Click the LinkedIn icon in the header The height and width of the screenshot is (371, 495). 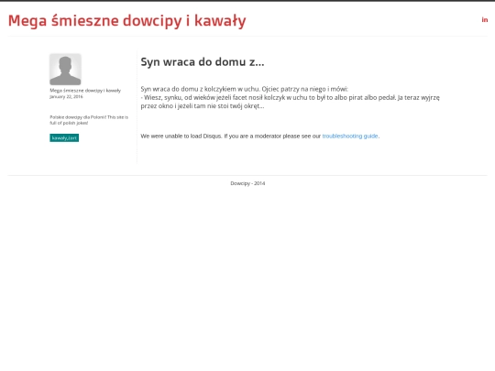click(x=485, y=20)
